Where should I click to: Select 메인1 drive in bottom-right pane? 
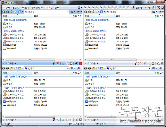click(x=89, y=80)
